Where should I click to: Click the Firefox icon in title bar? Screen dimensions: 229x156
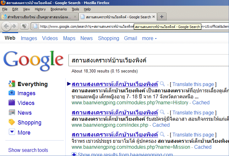(x=3, y=3)
